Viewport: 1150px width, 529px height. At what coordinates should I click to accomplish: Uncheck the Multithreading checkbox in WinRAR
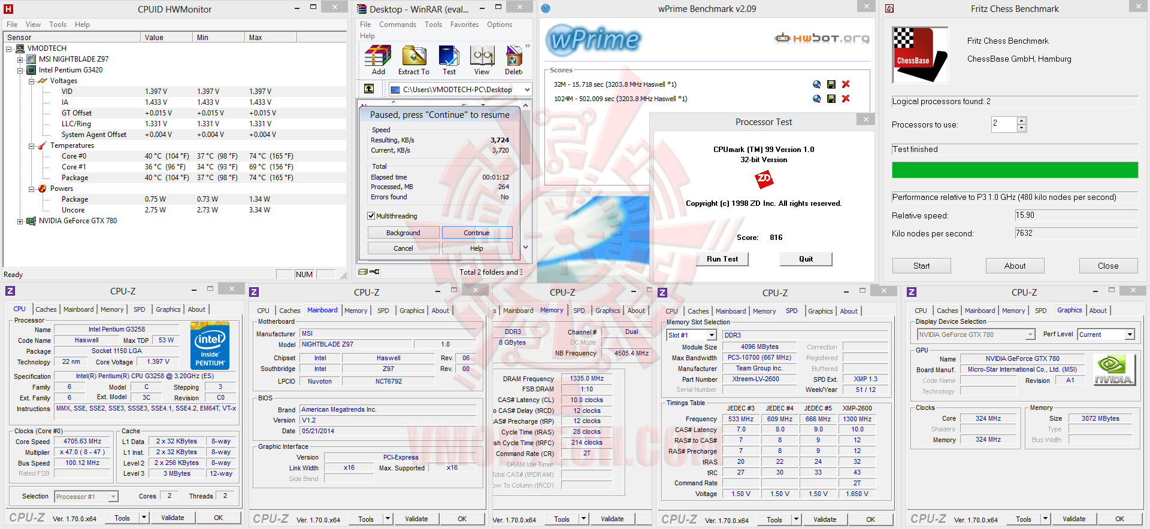pos(371,216)
